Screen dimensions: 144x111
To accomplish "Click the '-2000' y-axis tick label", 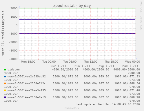I will tap(13, 42).
